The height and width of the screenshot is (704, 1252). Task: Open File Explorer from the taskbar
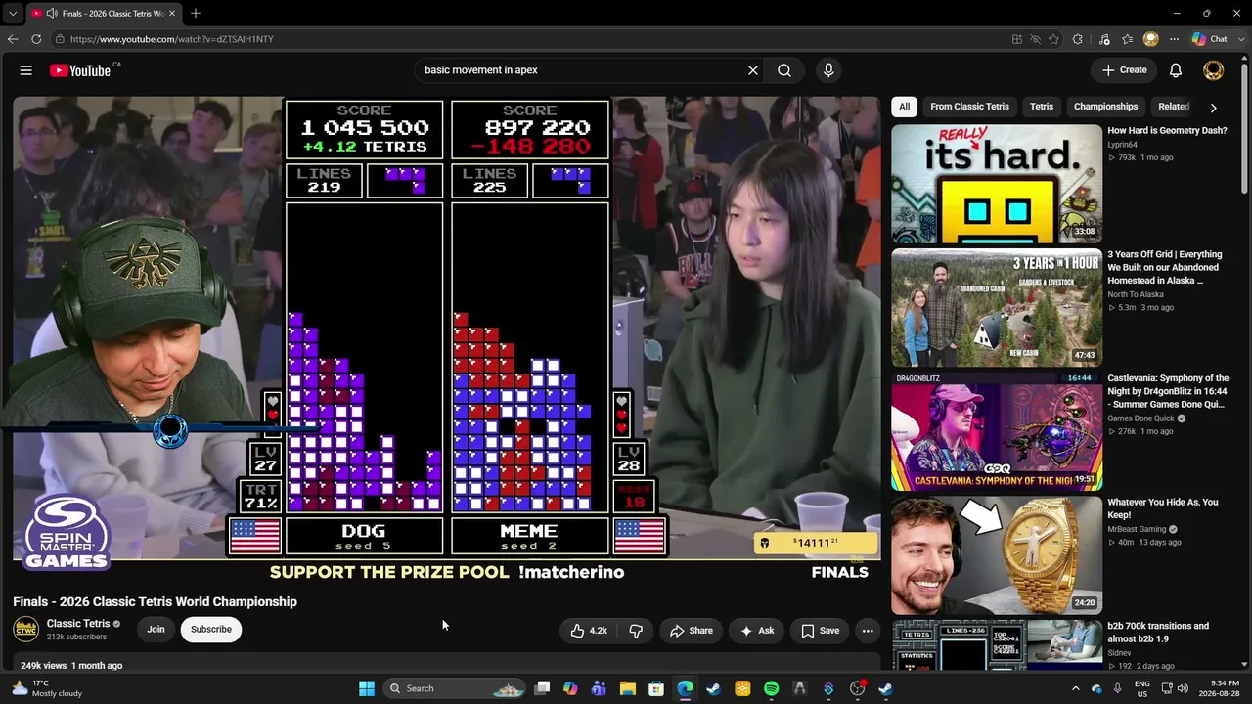(x=628, y=688)
